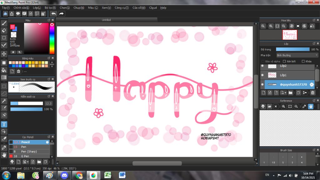
Task: Hide the Lớp1 layer visibility
Action: [x=262, y=75]
